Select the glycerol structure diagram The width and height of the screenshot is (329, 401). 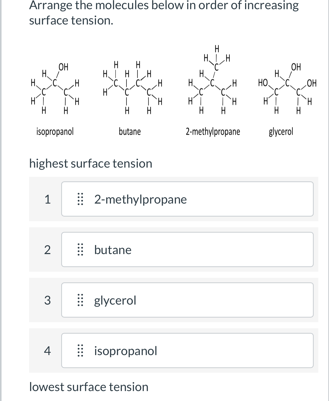pyautogui.click(x=287, y=89)
